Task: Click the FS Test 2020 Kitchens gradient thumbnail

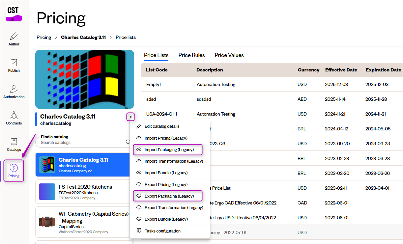Action: tap(47, 192)
